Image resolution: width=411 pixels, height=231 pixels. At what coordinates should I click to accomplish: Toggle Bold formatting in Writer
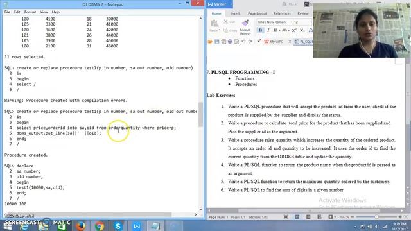click(x=260, y=30)
